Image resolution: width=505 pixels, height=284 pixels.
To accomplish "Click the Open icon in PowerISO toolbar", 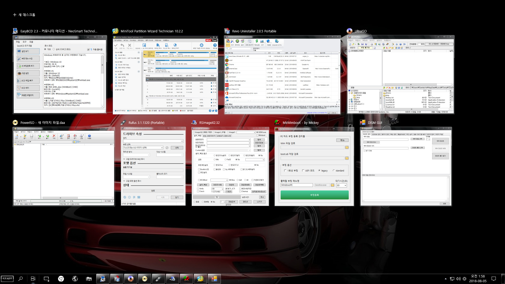I will click(x=25, y=136).
